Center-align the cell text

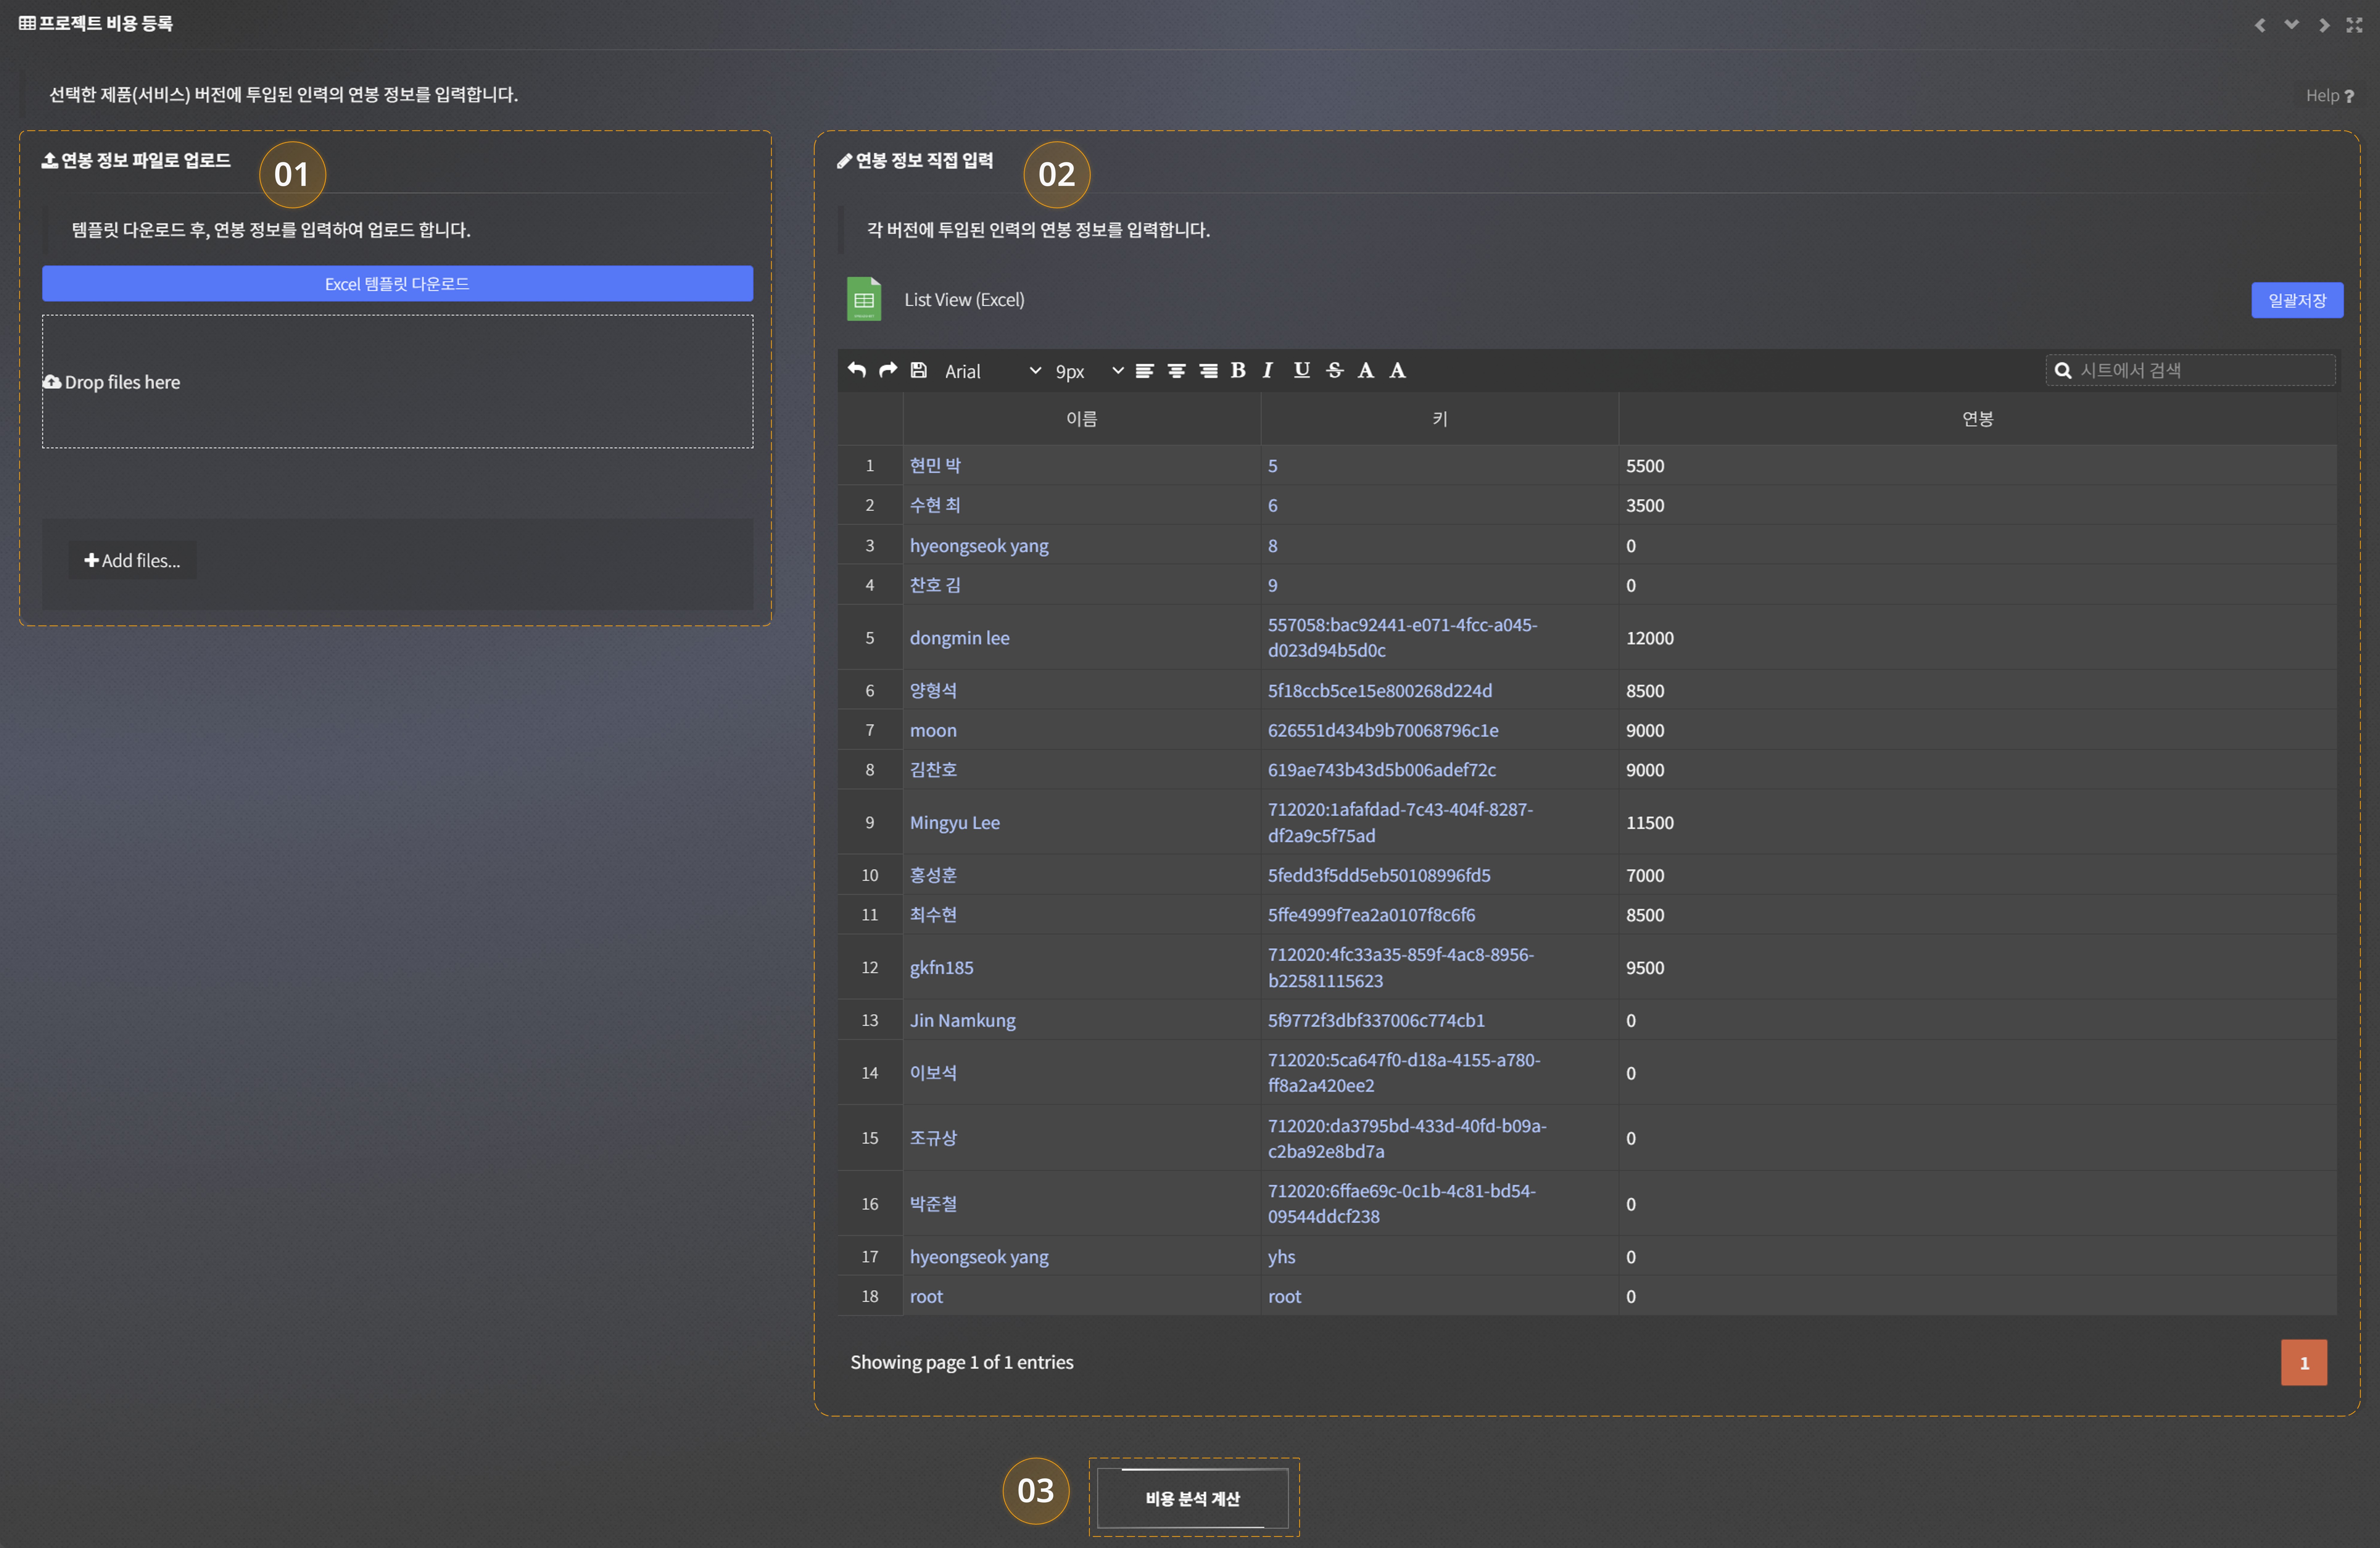pyautogui.click(x=1177, y=371)
